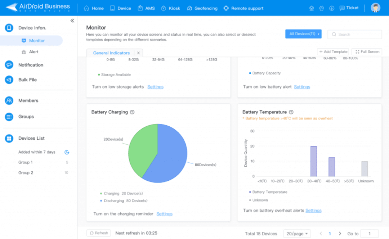Collapse the sidebar with the double chevron
Image resolution: width=389 pixels, height=239 pixels.
(72, 21)
